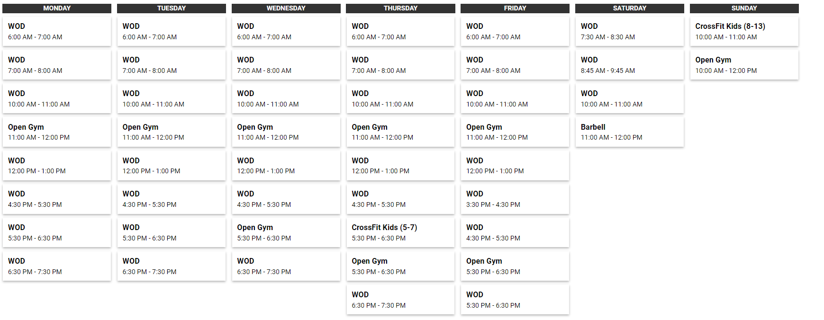Open Friday Open Gym 5:30 PM session
Image resolution: width=824 pixels, height=320 pixels.
pos(515,266)
